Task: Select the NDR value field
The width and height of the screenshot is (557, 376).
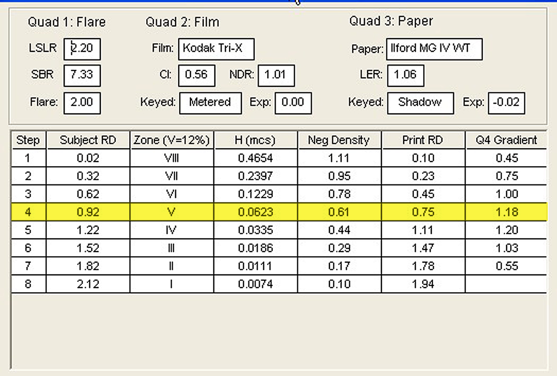Action: click(x=276, y=76)
